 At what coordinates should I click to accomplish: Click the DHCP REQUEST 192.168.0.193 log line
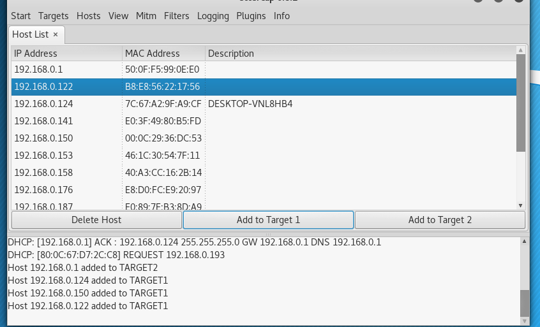click(116, 255)
